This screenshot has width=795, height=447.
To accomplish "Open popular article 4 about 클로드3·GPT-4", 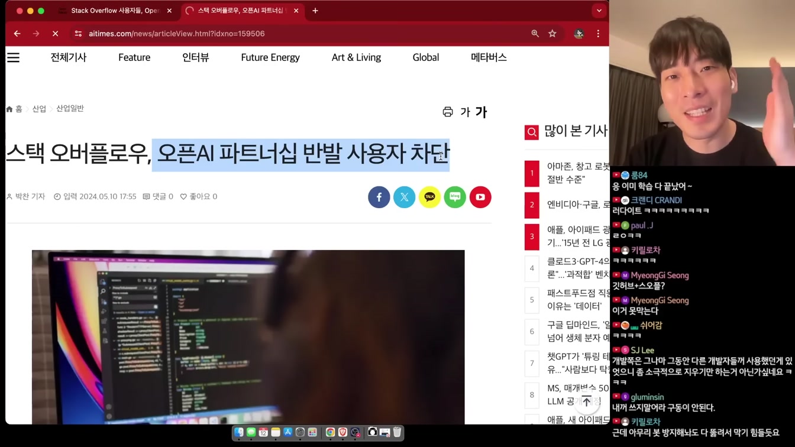I will 578,268.
